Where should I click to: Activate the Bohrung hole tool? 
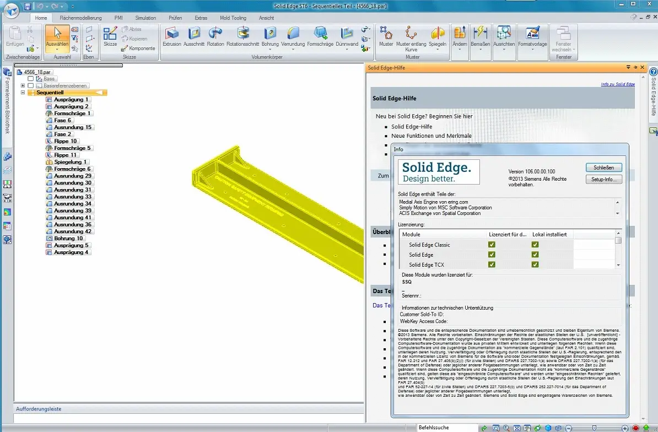(x=270, y=35)
